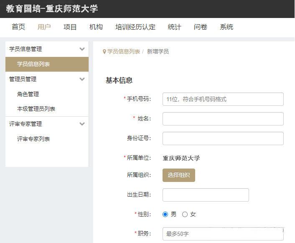The height and width of the screenshot is (243, 295).
Task: Select the 男 gender radio button
Action: (165, 214)
